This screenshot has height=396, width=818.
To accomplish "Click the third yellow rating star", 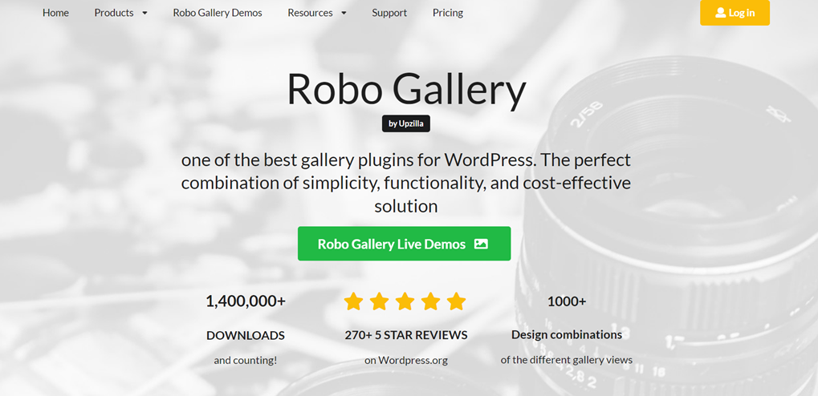I will click(405, 301).
